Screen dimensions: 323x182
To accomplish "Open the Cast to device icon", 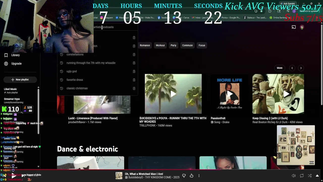I will [x=294, y=27].
